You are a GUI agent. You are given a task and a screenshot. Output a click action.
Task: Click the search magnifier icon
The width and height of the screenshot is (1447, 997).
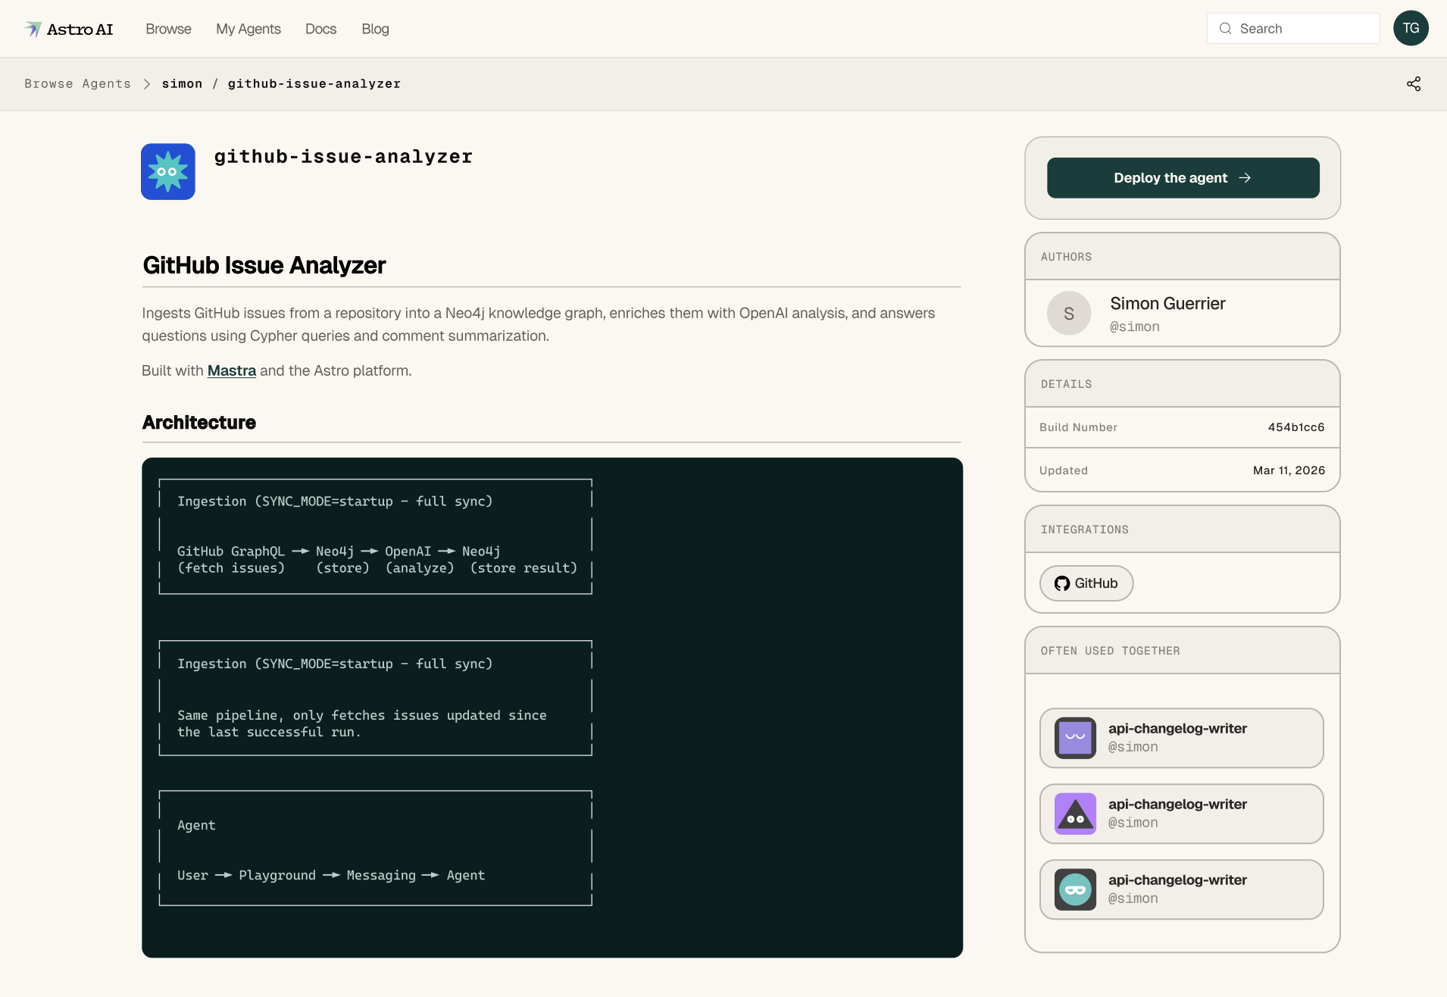point(1225,29)
